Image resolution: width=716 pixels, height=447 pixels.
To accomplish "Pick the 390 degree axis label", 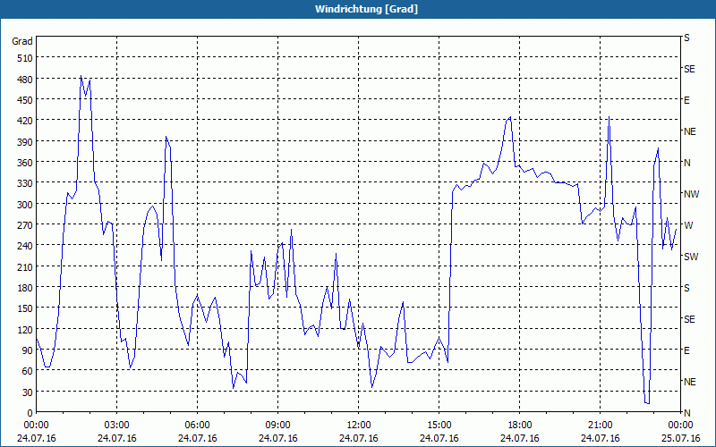I will pos(25,142).
